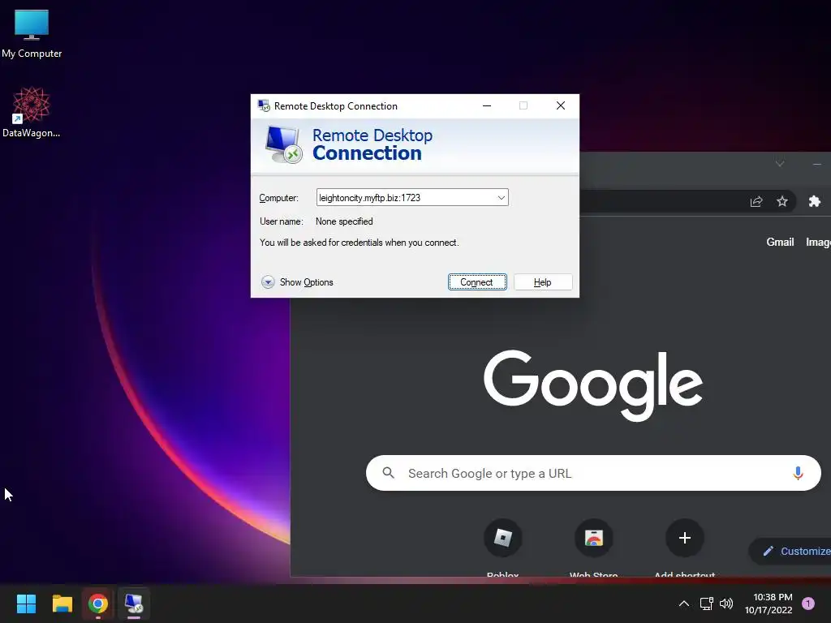Image resolution: width=831 pixels, height=623 pixels.
Task: Open the clock and date flyout
Action: point(769,604)
